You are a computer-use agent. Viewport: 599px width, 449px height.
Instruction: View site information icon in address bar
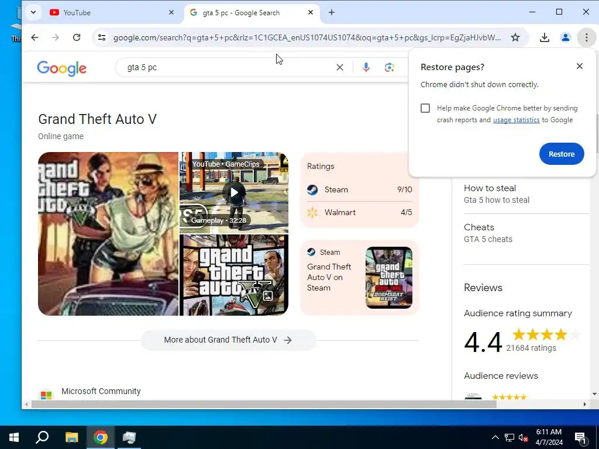102,37
